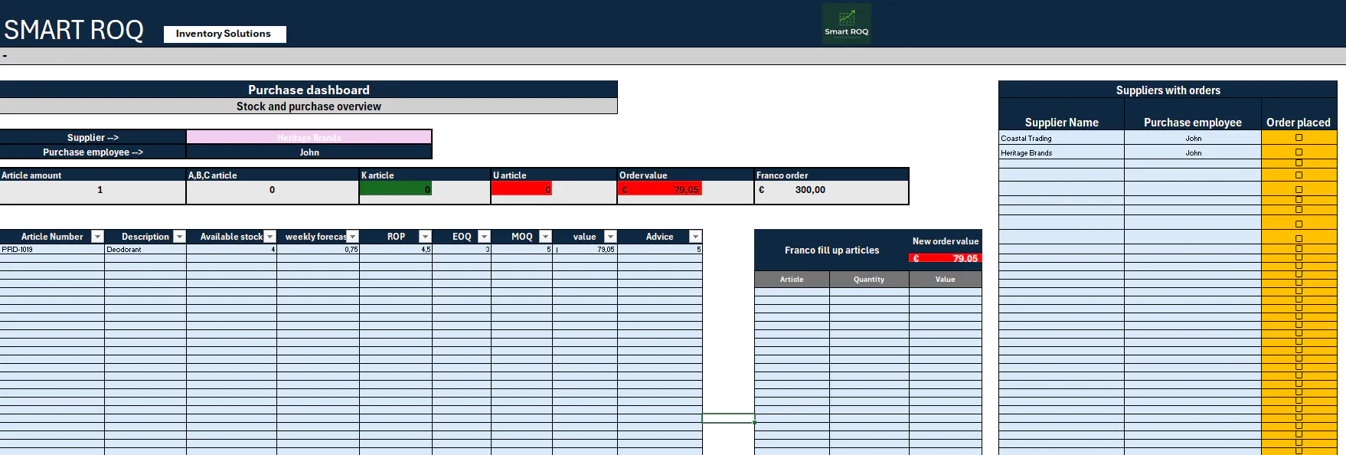Select the pink Supplier cell showing Heritage Brands
The image size is (1346, 455).
(x=309, y=137)
